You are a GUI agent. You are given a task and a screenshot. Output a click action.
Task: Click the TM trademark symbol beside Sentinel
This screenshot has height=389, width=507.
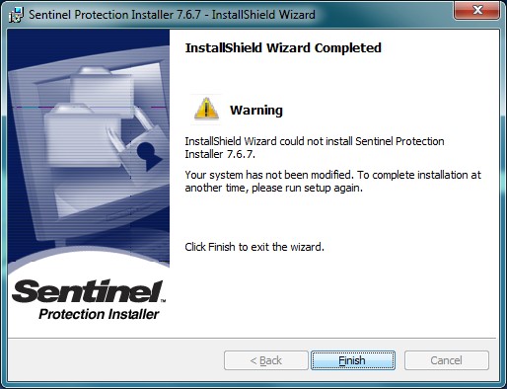[163, 301]
